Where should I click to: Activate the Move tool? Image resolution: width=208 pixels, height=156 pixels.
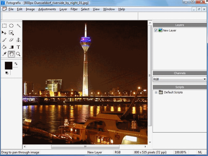4,33
